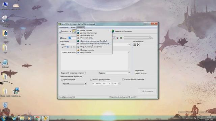Image resolution: width=216 pixels, height=121 pixels.
Task: Click the red icon after recipient field
Action: coord(117,38)
